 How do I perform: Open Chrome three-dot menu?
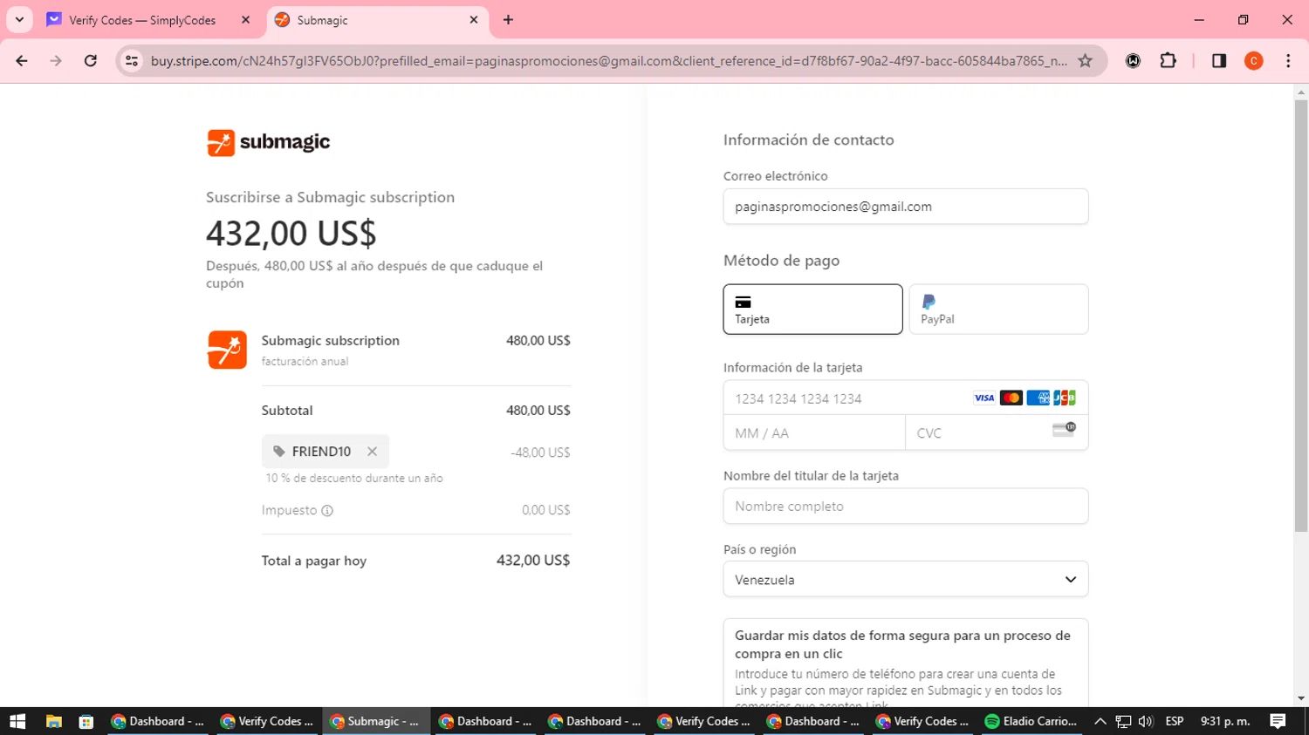point(1288,61)
